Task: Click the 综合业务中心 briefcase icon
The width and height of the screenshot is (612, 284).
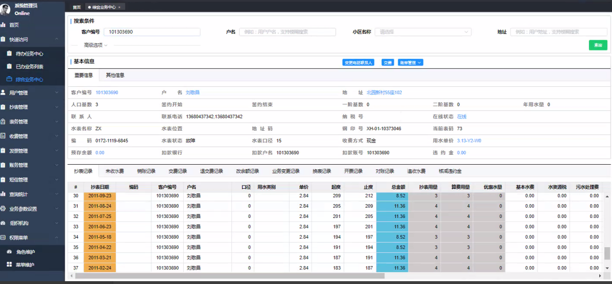Action: pos(9,79)
